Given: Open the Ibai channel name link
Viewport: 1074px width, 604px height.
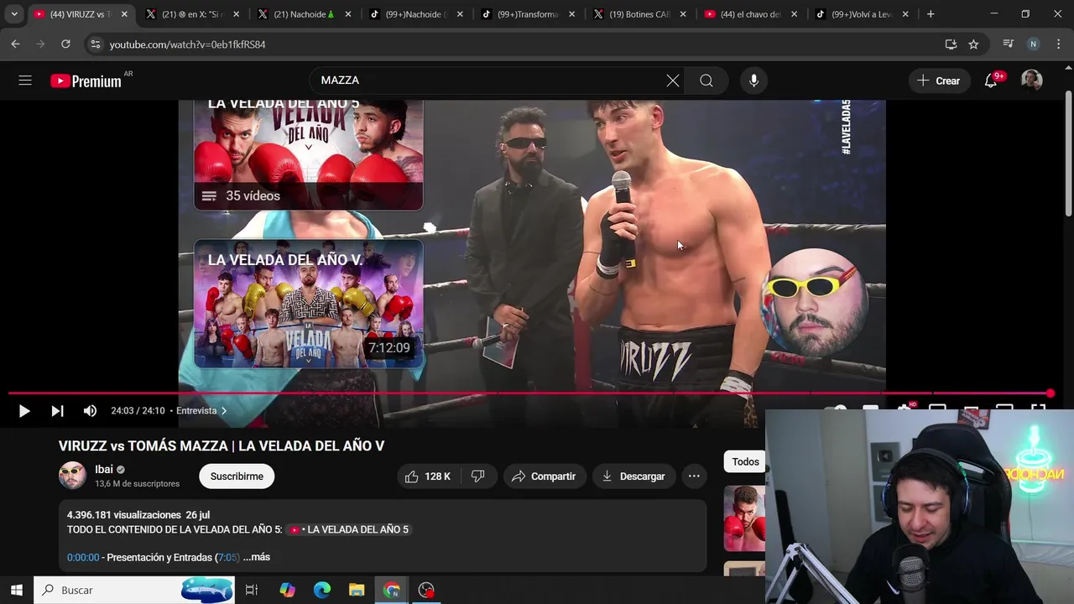Looking at the screenshot, I should click(x=104, y=470).
